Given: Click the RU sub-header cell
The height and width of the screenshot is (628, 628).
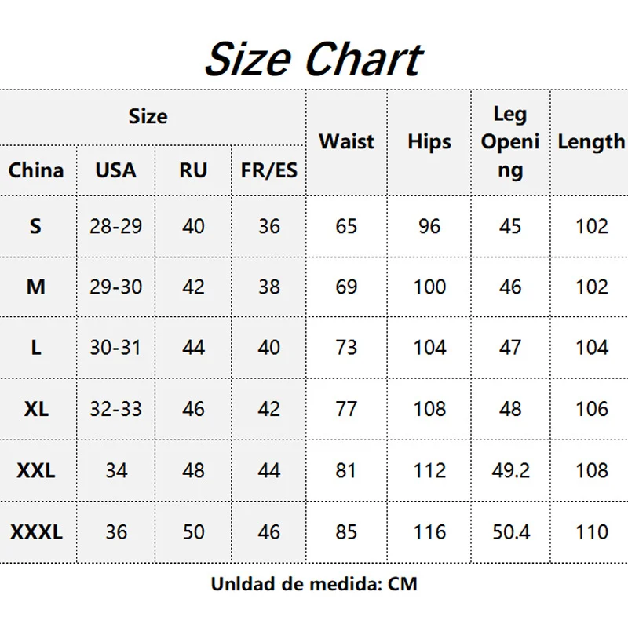Looking at the screenshot, I should click(193, 170).
